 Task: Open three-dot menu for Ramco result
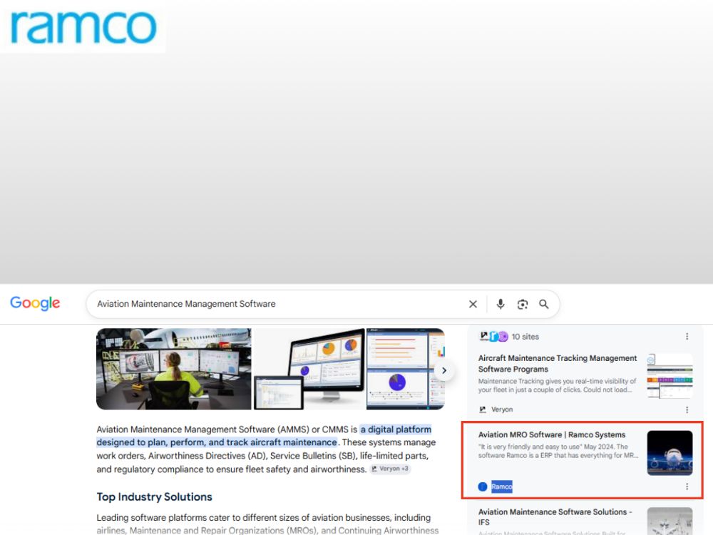[x=687, y=486]
